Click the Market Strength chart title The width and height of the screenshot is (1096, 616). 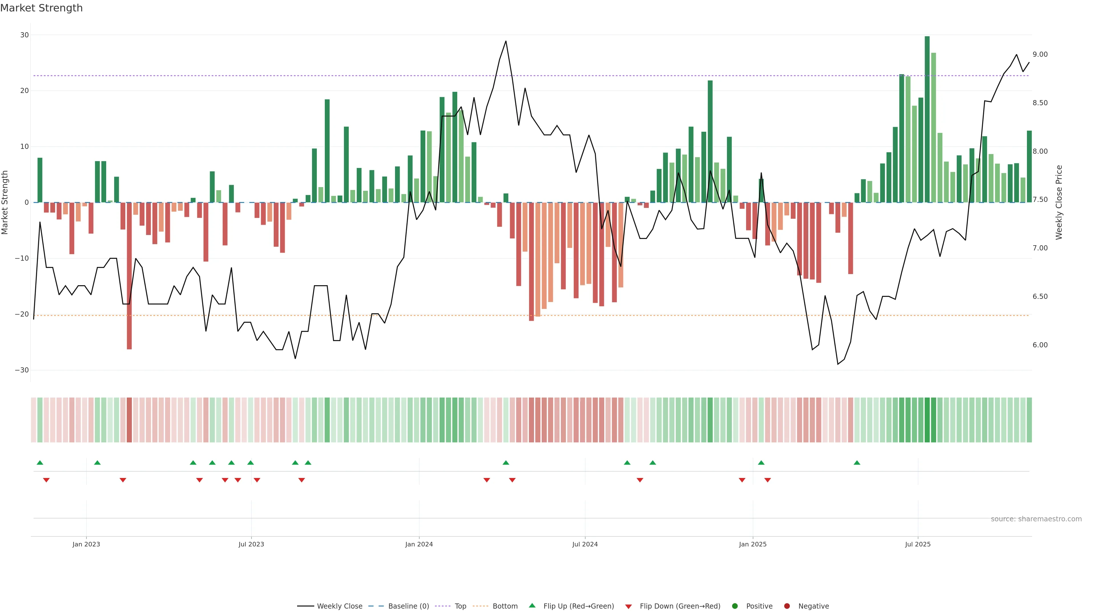point(41,8)
